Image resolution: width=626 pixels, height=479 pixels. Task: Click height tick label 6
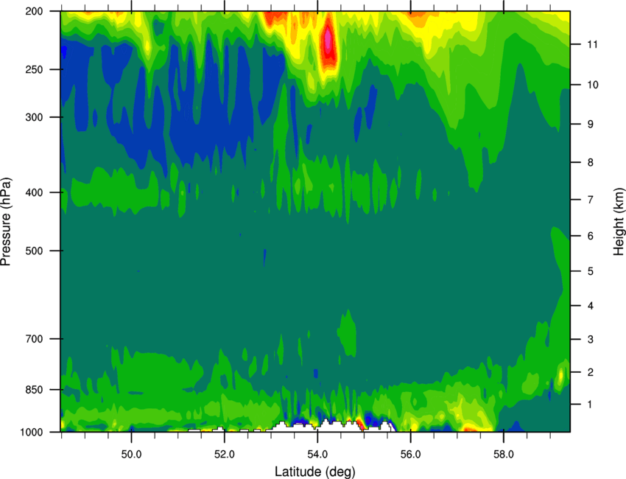pyautogui.click(x=590, y=236)
